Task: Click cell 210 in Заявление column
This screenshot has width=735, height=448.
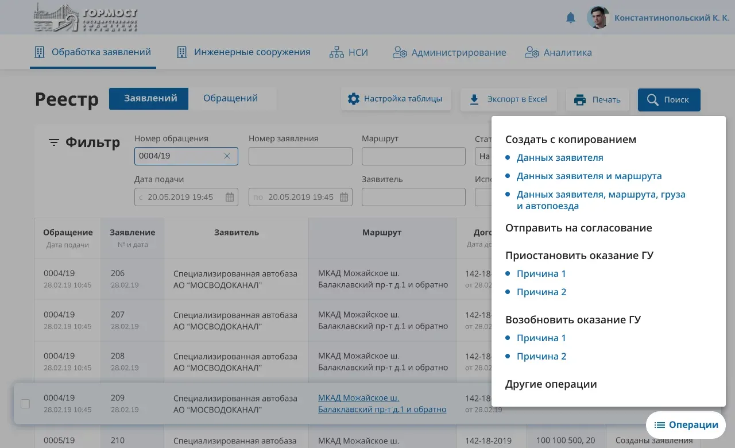Action: click(x=118, y=441)
